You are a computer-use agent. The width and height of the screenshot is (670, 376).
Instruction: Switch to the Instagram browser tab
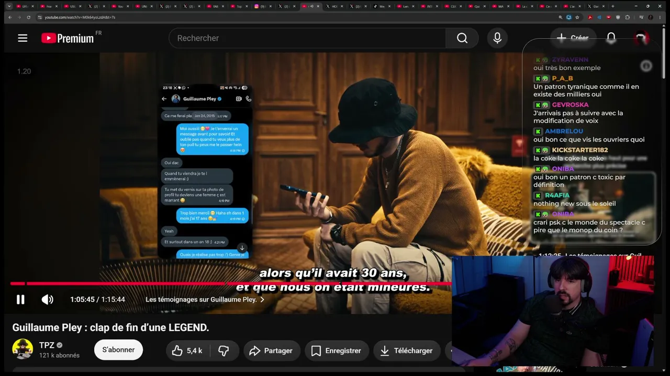click(x=264, y=6)
